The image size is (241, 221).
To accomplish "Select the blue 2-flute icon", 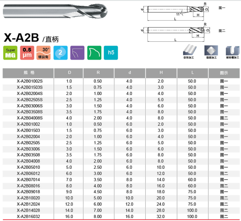I will (60, 53).
